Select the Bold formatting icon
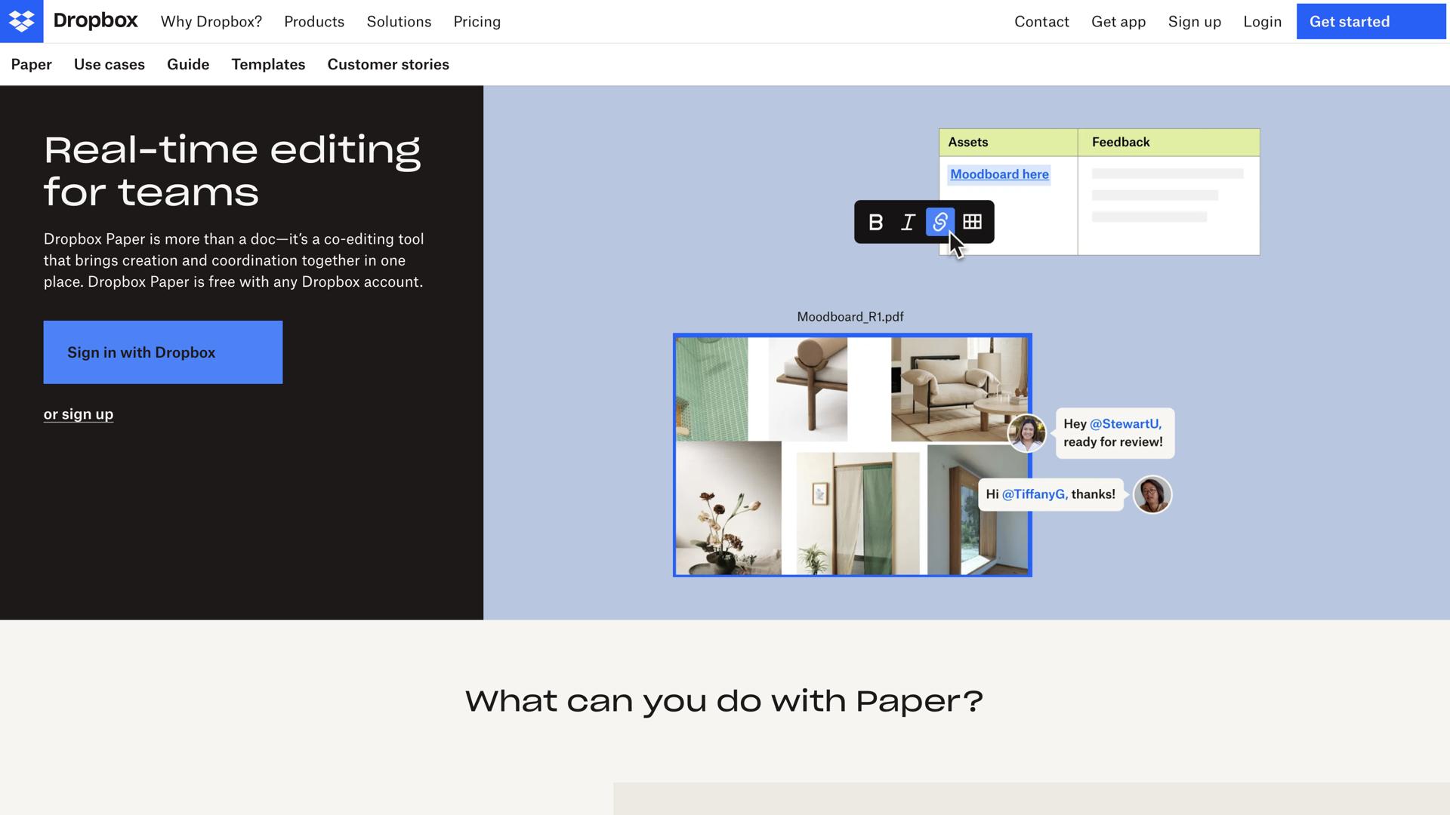Viewport: 1450px width, 815px height. point(876,222)
